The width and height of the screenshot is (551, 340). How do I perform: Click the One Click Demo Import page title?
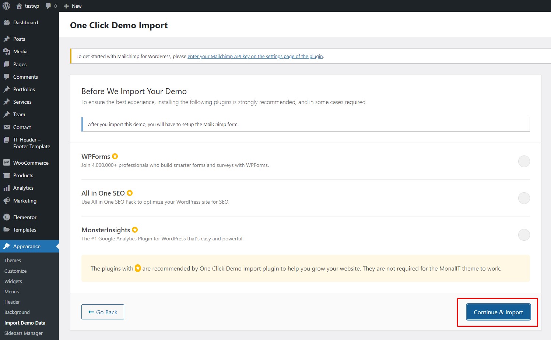tap(119, 25)
